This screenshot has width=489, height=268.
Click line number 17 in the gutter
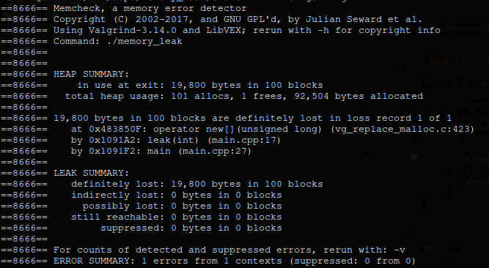point(368,160)
